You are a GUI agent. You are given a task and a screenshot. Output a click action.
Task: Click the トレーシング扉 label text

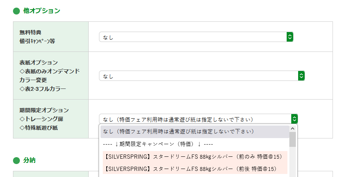click(x=41, y=119)
